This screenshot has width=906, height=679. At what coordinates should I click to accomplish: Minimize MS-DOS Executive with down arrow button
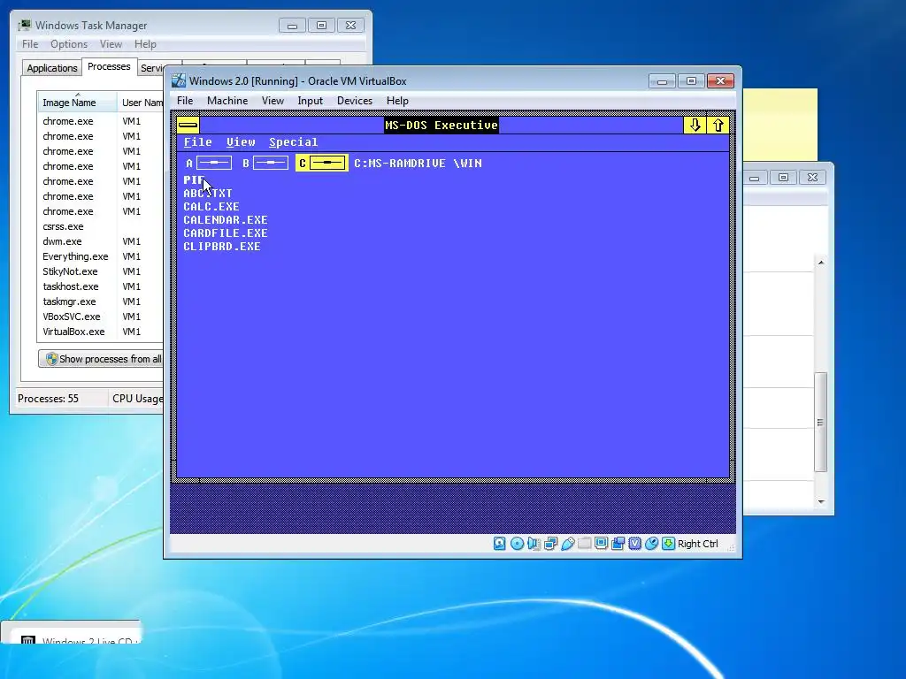click(695, 125)
